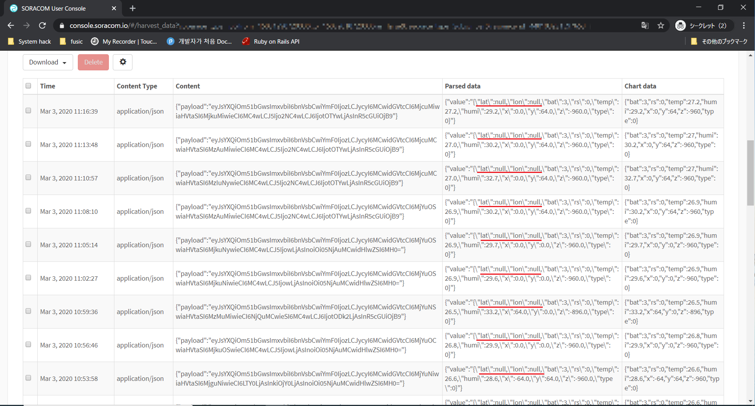
Task: Open the System hack bookmark folder
Action: coord(30,41)
